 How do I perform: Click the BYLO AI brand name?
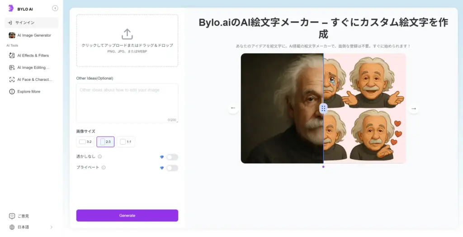pos(25,9)
